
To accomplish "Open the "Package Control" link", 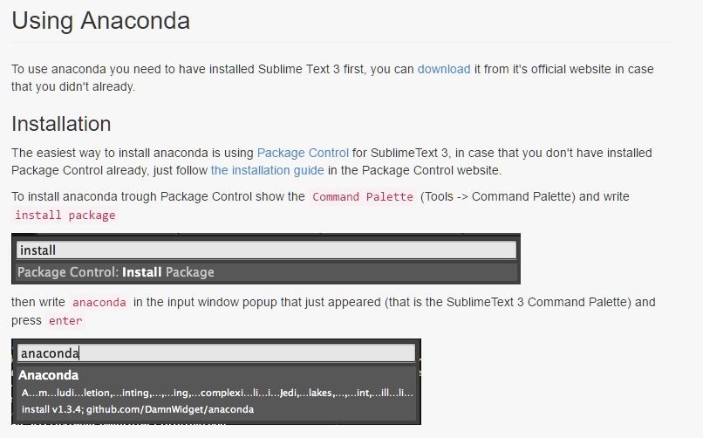I will pos(303,153).
